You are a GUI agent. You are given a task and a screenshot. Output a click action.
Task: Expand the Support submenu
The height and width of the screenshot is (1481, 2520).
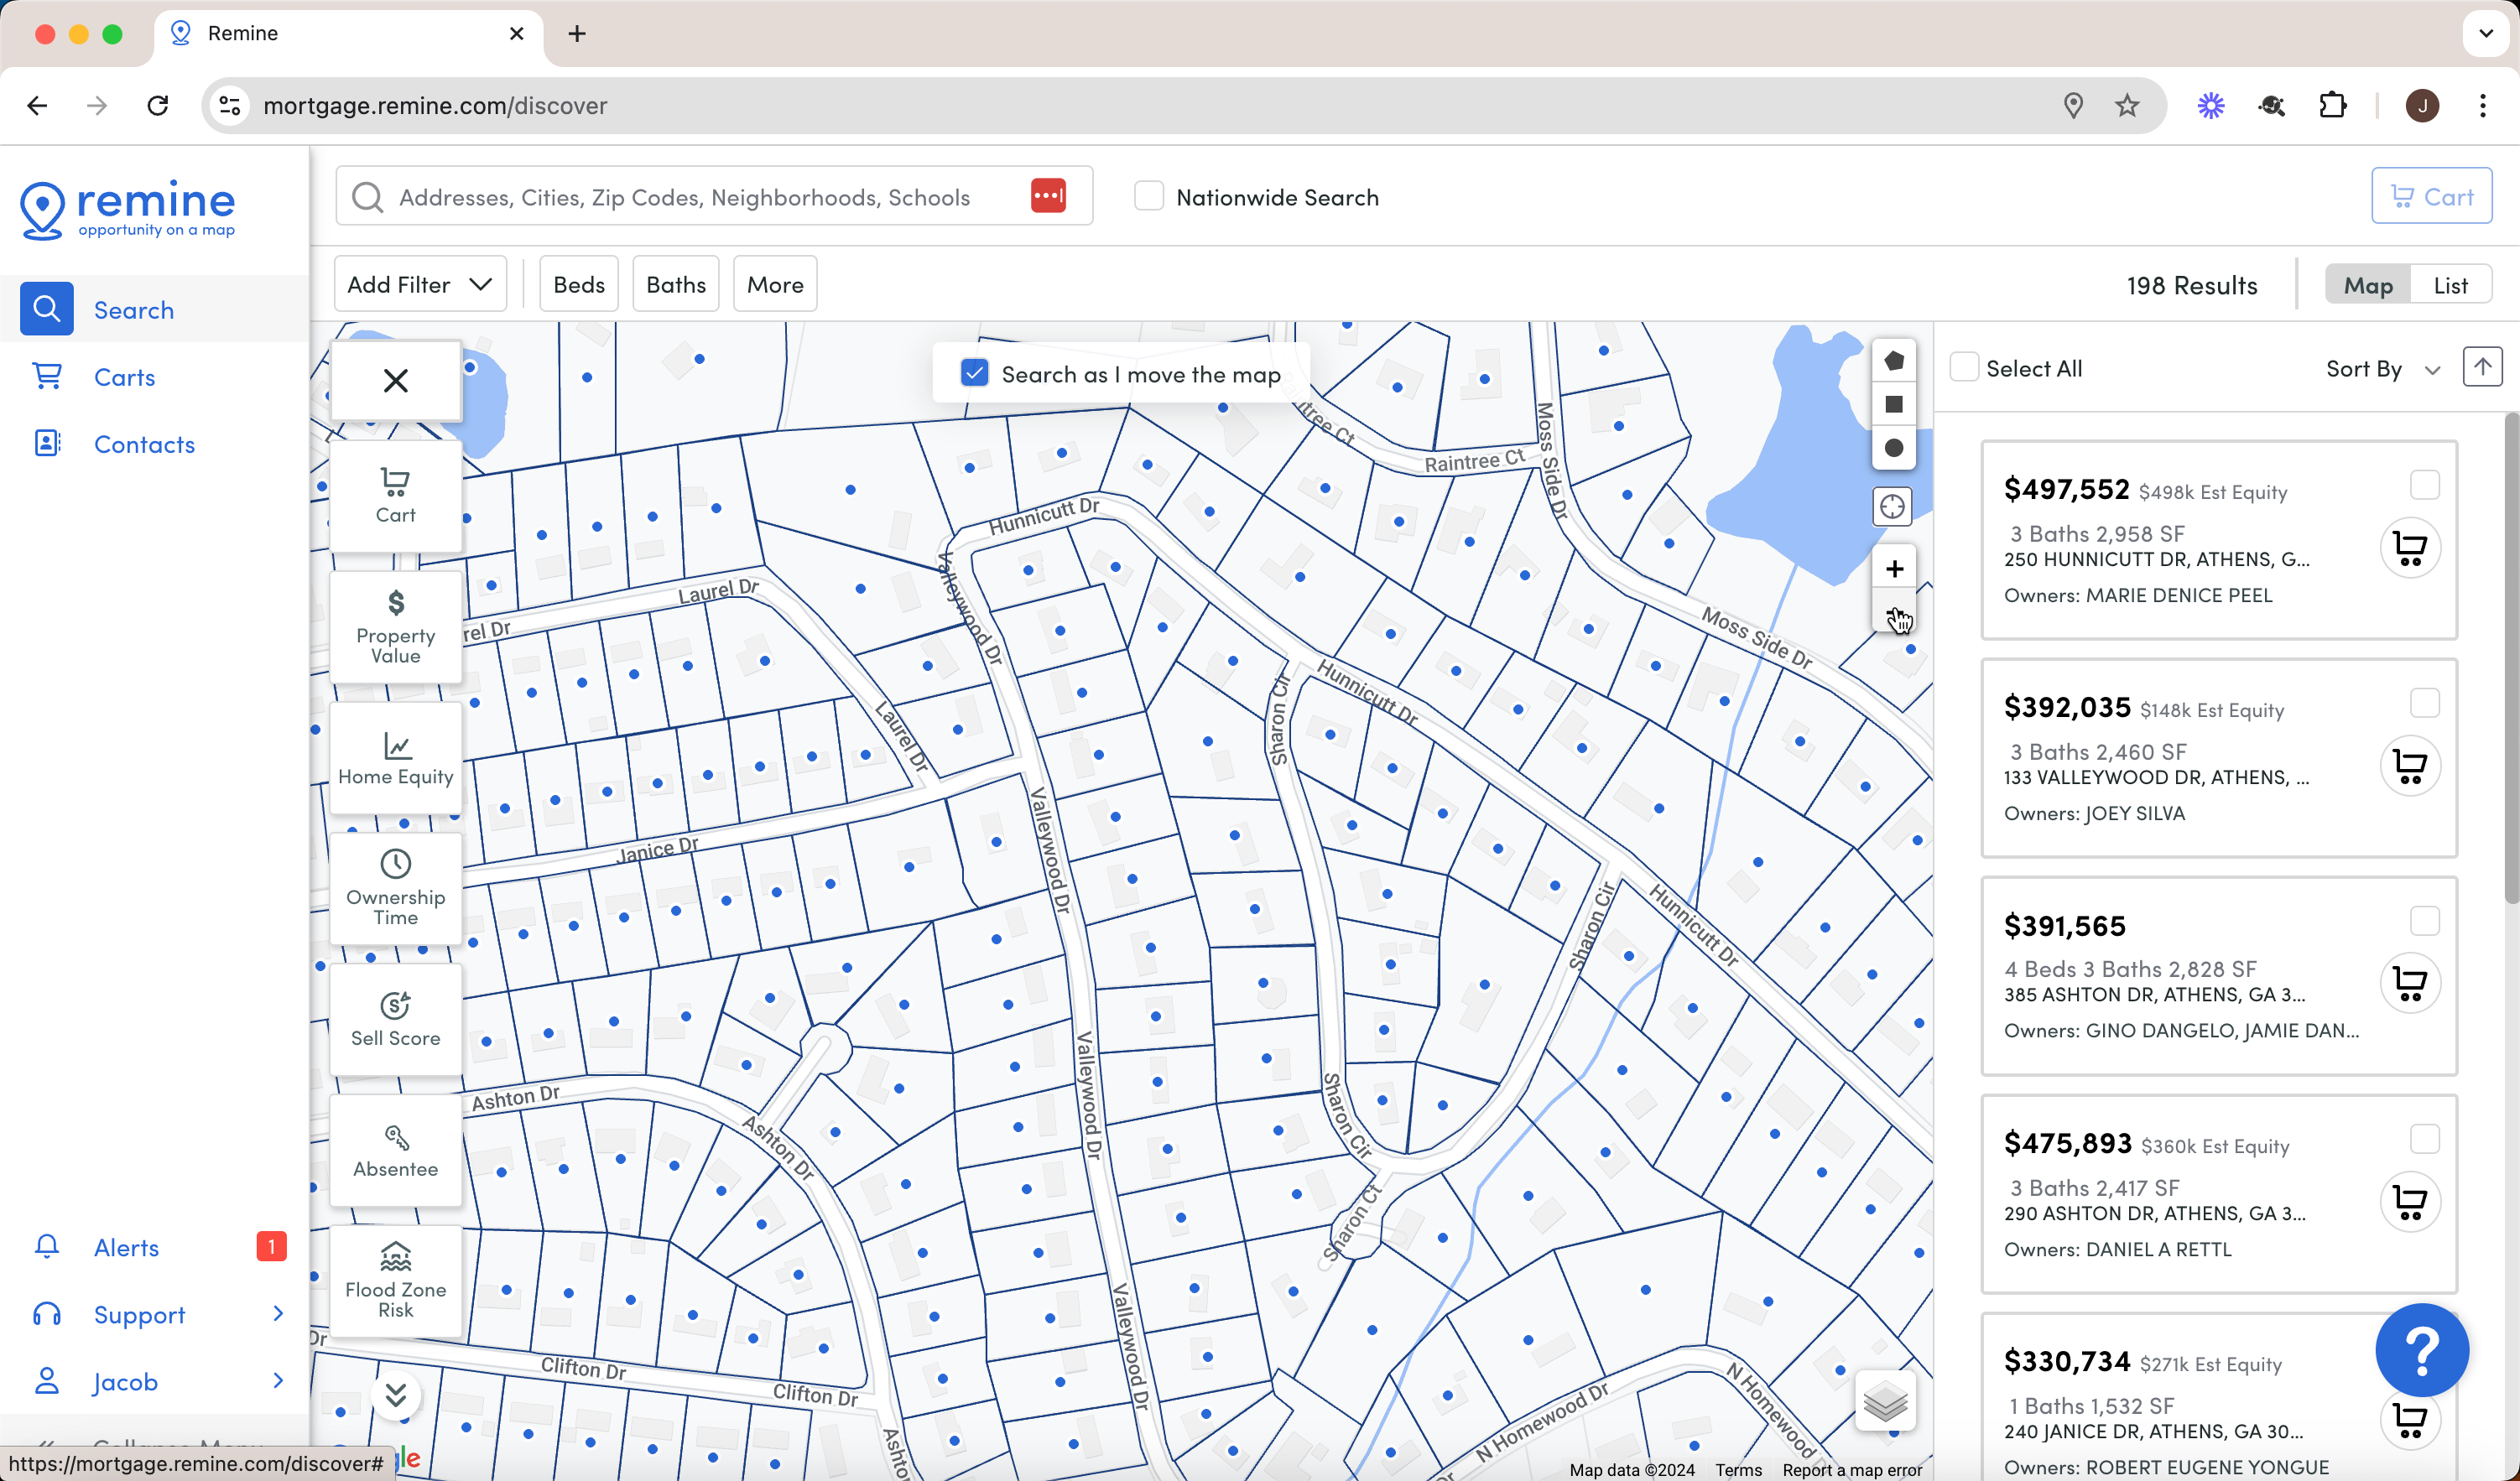(x=278, y=1314)
